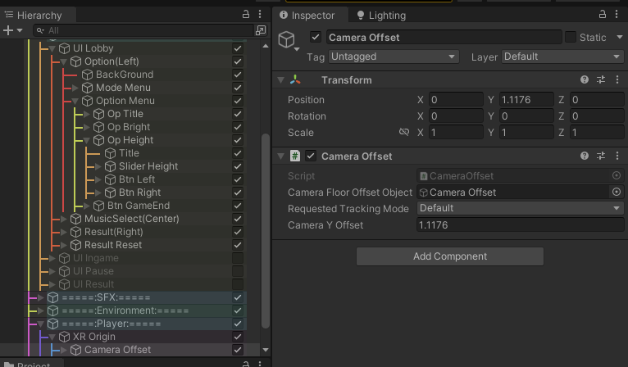Select Op Title in the hierarchy

coord(125,114)
